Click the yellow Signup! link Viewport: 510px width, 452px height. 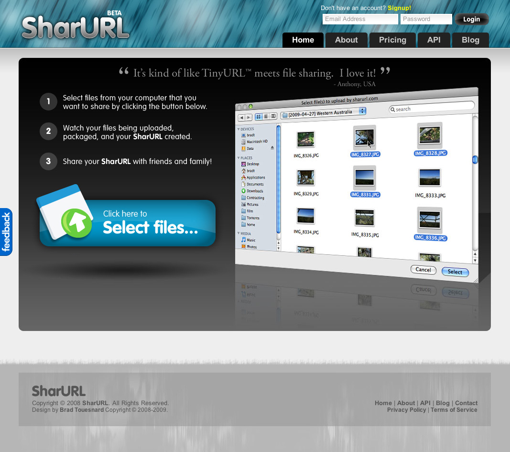pos(399,8)
